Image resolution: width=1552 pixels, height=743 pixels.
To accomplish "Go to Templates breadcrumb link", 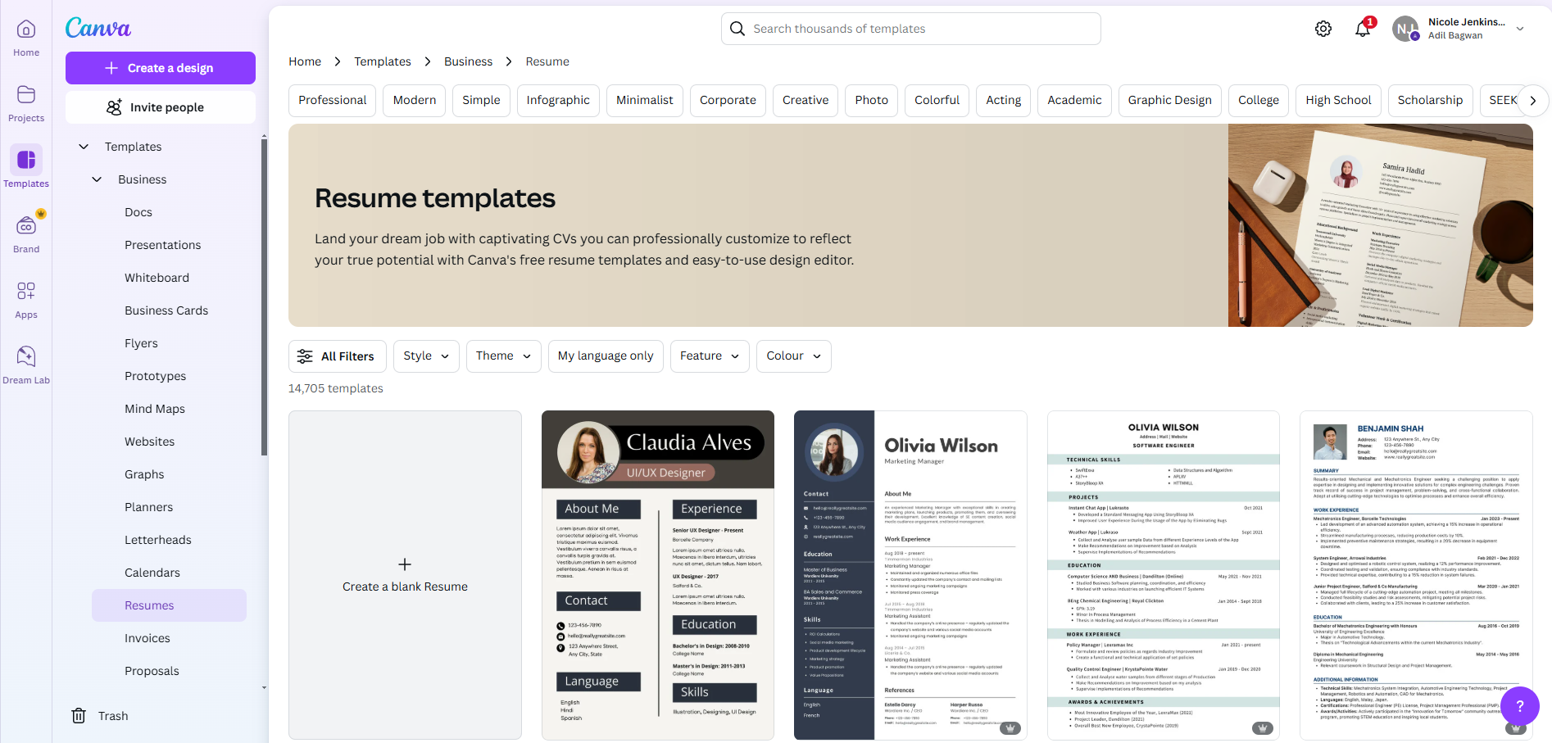I will coord(383,61).
